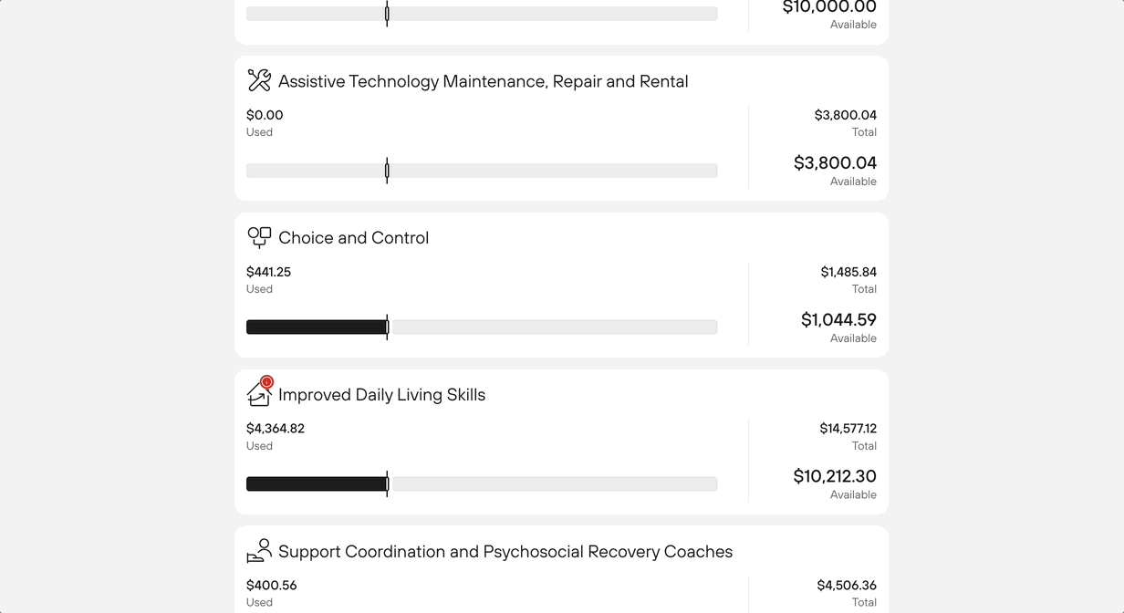Click the Improved Daily Living Skills house icon

tap(259, 394)
